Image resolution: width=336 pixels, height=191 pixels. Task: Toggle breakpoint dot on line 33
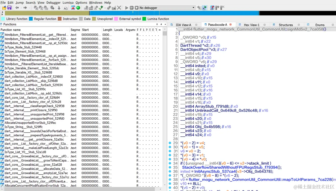170,159
